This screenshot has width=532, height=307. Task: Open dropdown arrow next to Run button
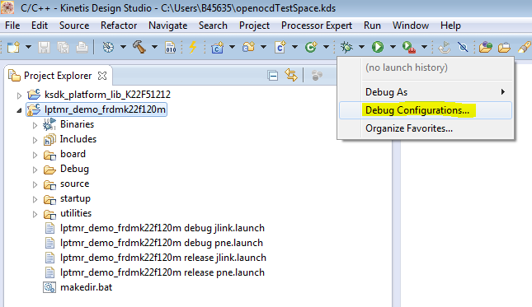tap(393, 47)
